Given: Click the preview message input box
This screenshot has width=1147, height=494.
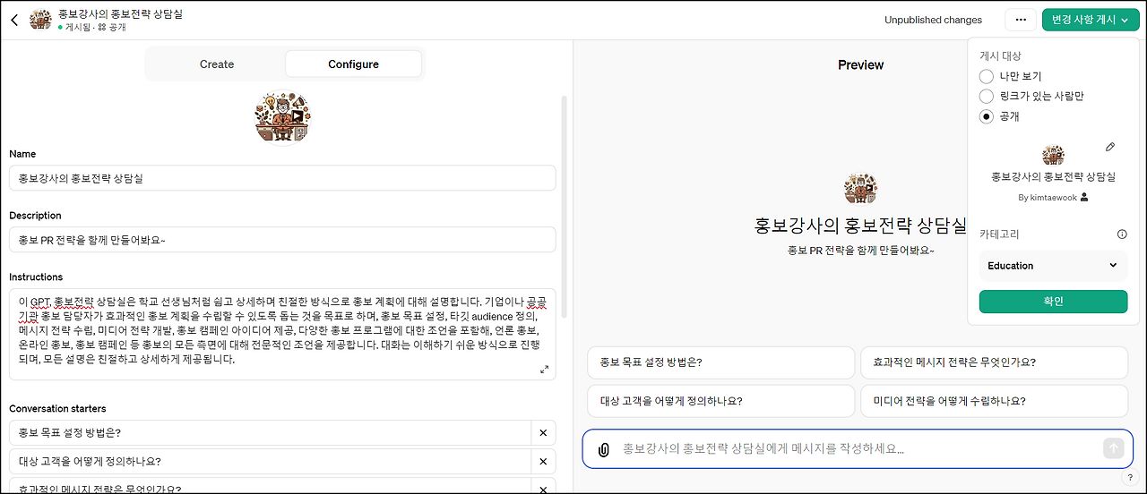Looking at the screenshot, I should (x=858, y=449).
